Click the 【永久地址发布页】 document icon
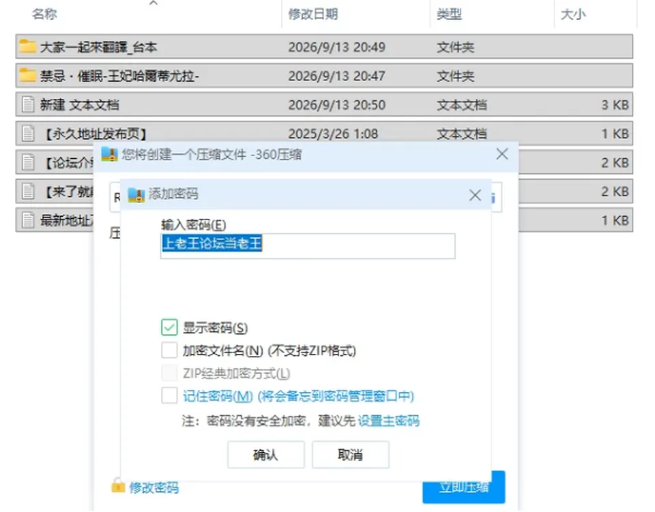This screenshot has width=655, height=512. click(28, 134)
